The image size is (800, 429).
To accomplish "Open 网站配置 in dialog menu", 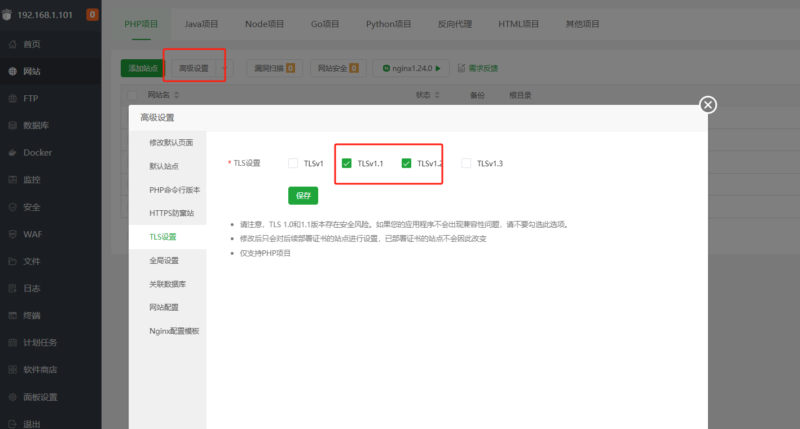I will 168,307.
